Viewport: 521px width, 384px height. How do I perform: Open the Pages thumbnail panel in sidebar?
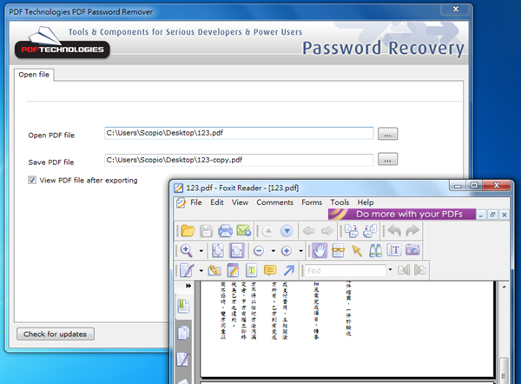(x=183, y=333)
